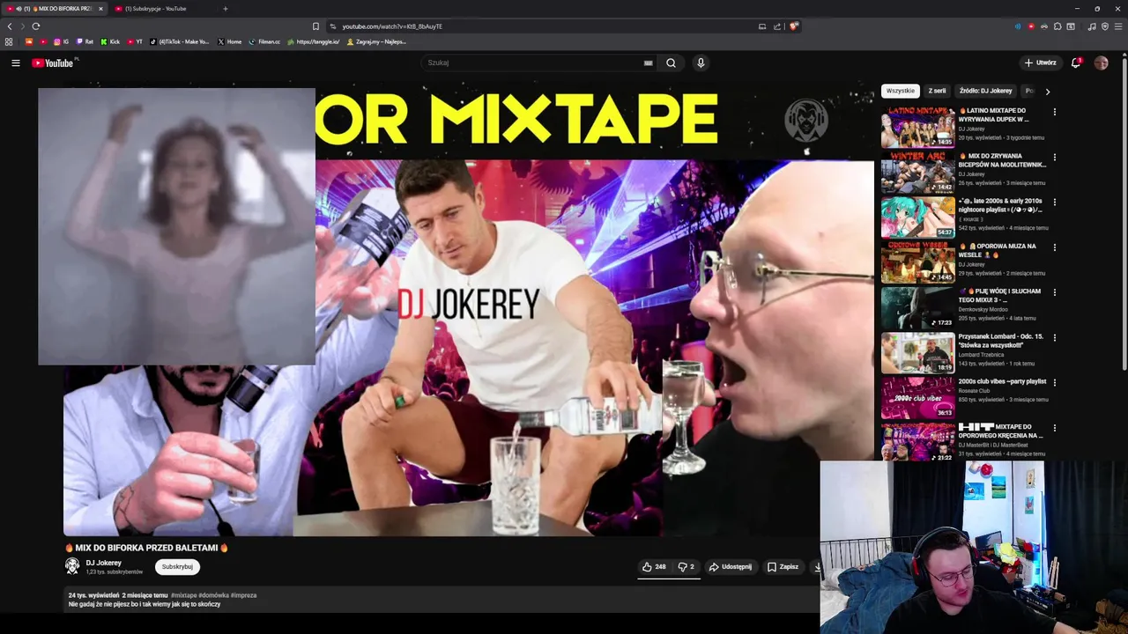1128x634 pixels.
Task: Open the 2000s club vibes title
Action: point(1002,381)
